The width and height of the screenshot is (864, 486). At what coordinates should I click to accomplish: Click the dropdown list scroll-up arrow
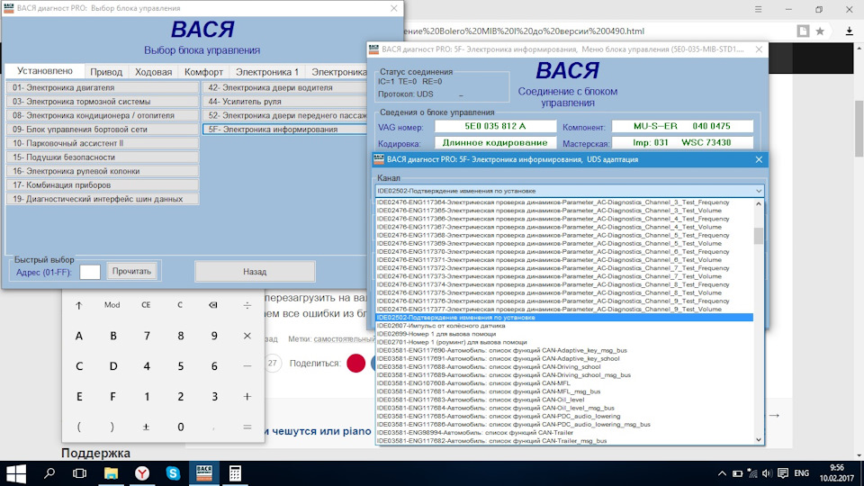point(759,204)
